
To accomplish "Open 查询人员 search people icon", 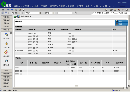I will pos(6,61).
